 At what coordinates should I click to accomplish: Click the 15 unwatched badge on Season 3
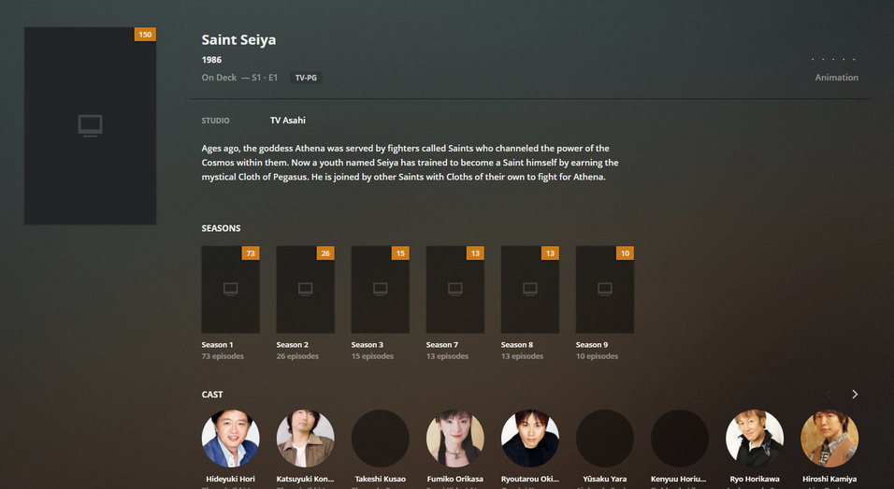400,253
